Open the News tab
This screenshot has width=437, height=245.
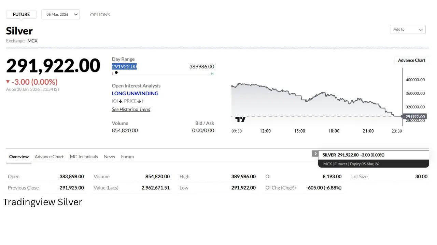click(109, 157)
